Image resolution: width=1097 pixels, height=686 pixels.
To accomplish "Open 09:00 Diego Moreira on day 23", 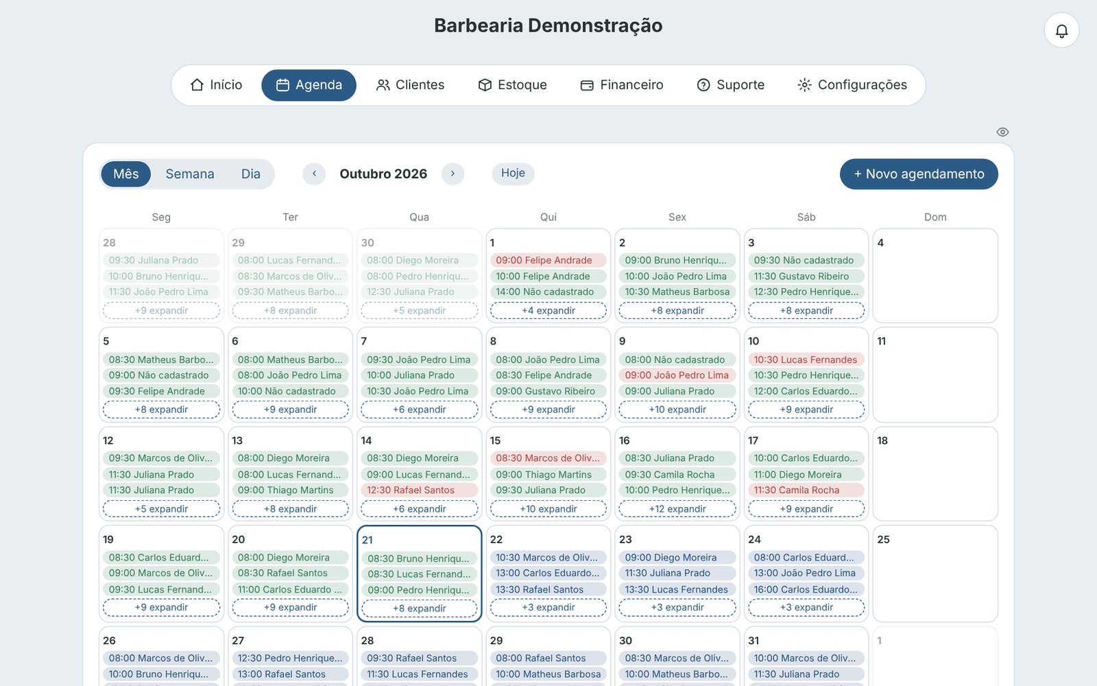I will click(677, 558).
